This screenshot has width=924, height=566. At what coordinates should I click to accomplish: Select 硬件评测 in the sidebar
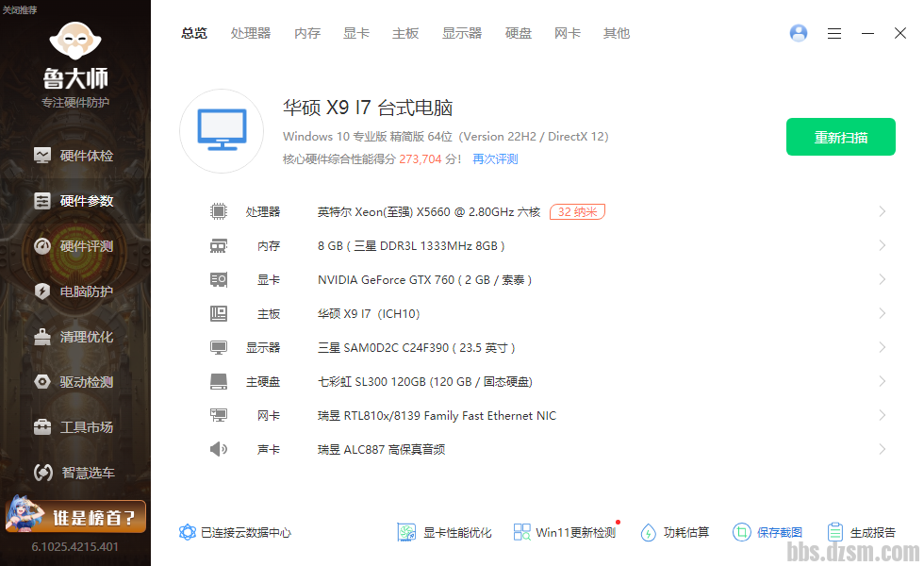(x=75, y=246)
